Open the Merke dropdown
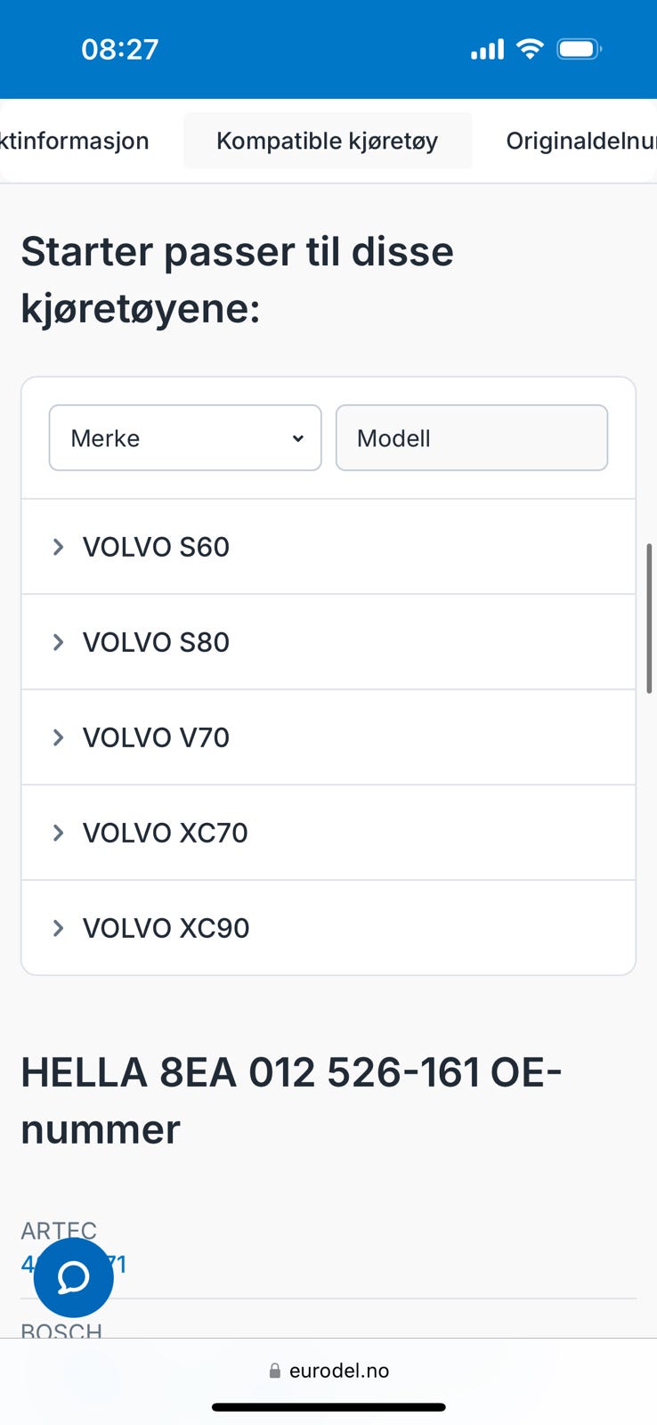This screenshot has height=1425, width=657. click(x=185, y=438)
